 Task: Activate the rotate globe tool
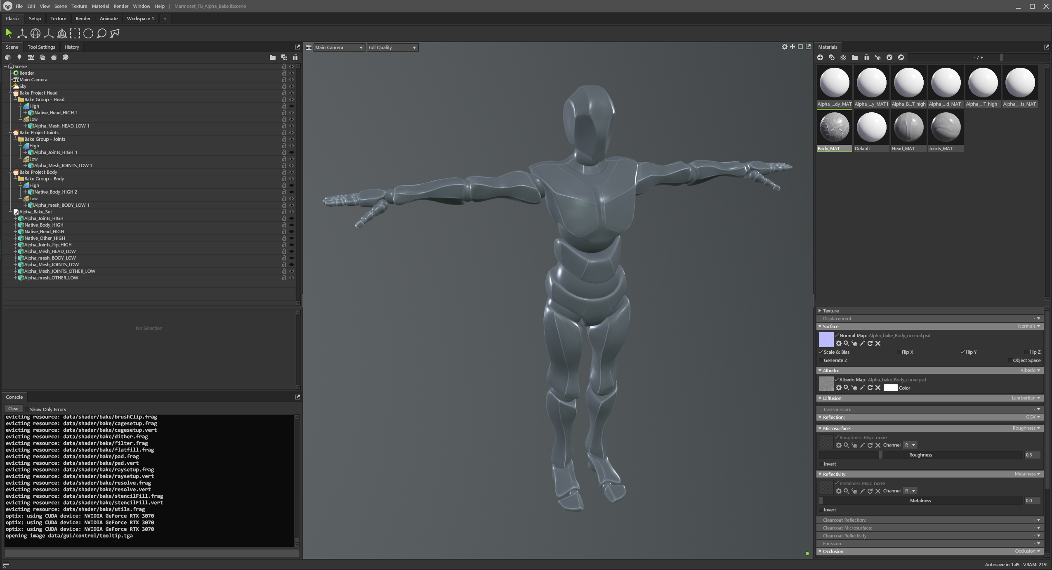pyautogui.click(x=35, y=33)
